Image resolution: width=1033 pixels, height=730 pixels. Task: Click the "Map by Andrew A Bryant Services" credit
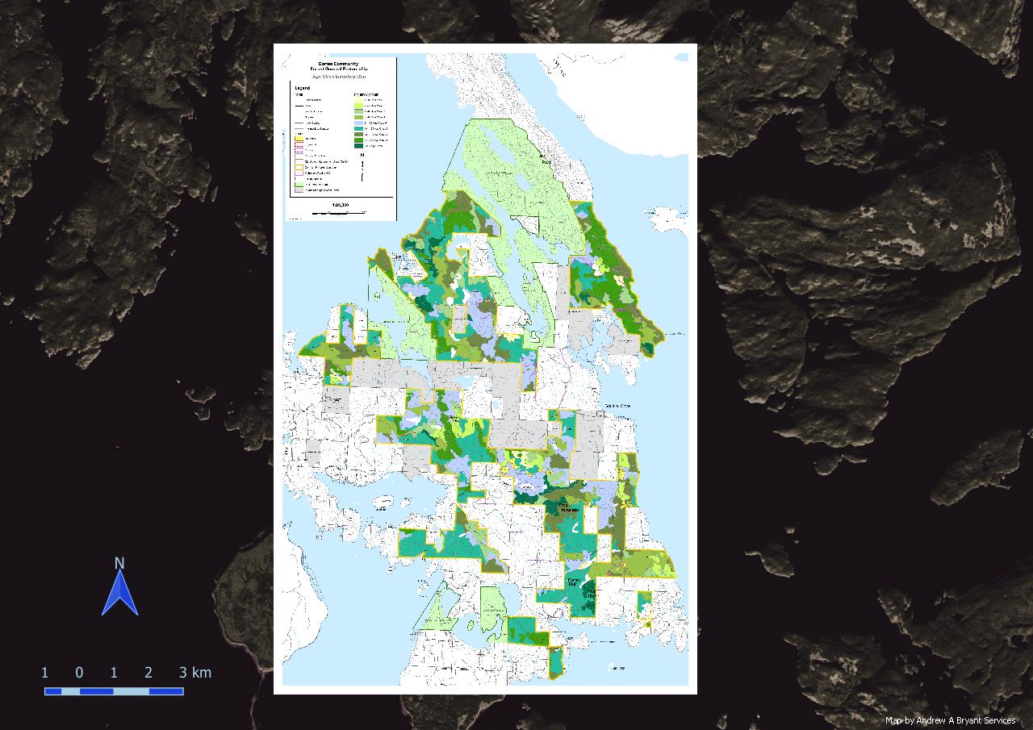950,720
